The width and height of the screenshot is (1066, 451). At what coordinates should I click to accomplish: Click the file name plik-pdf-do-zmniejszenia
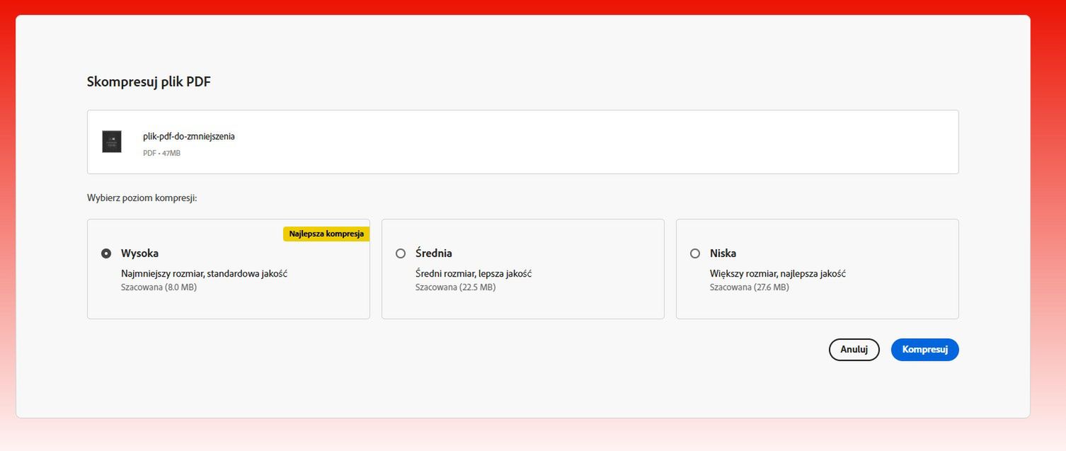click(x=188, y=136)
